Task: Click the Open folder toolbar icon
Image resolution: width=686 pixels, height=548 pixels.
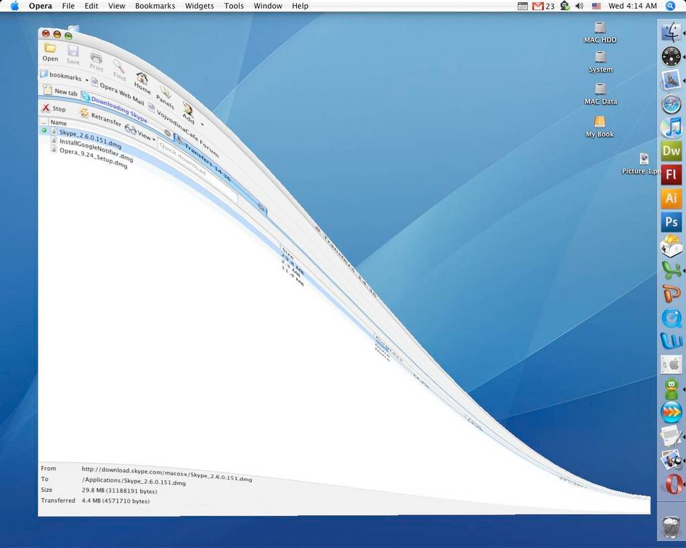Action: [50, 49]
